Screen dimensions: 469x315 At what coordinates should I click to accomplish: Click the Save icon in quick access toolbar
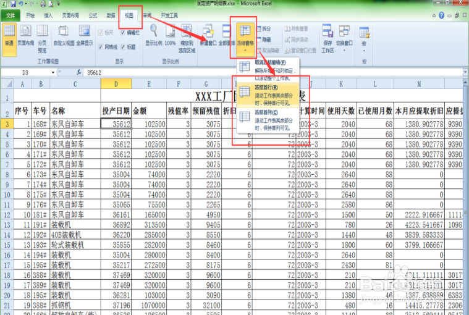[13, 4]
